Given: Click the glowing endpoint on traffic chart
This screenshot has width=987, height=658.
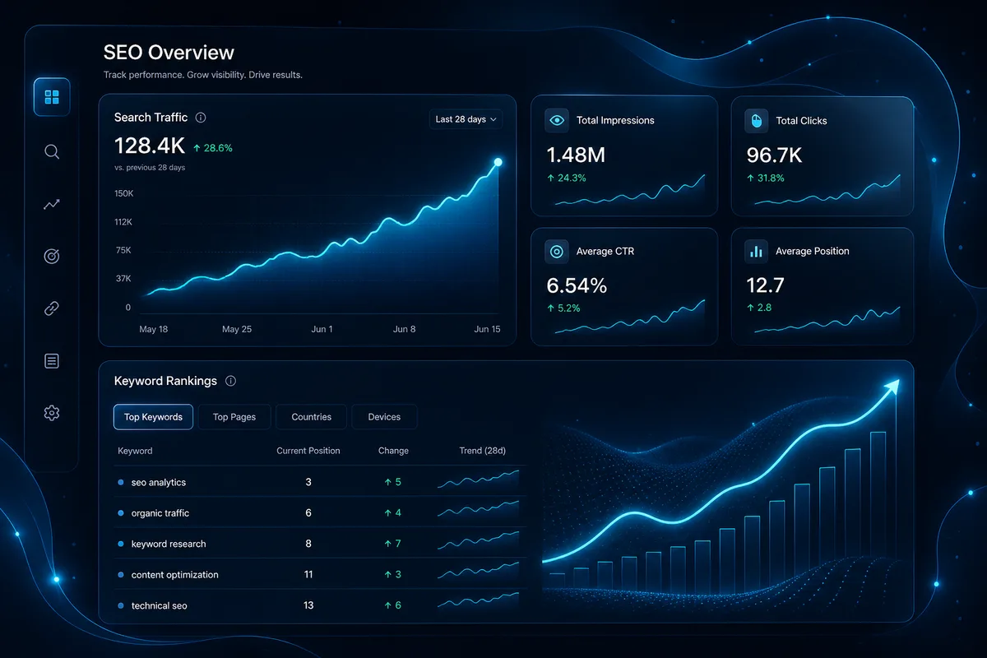Looking at the screenshot, I should pyautogui.click(x=498, y=162).
